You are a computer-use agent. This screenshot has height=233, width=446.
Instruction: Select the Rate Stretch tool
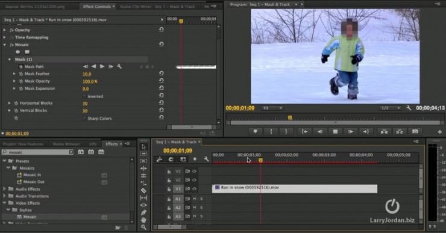click(x=143, y=183)
